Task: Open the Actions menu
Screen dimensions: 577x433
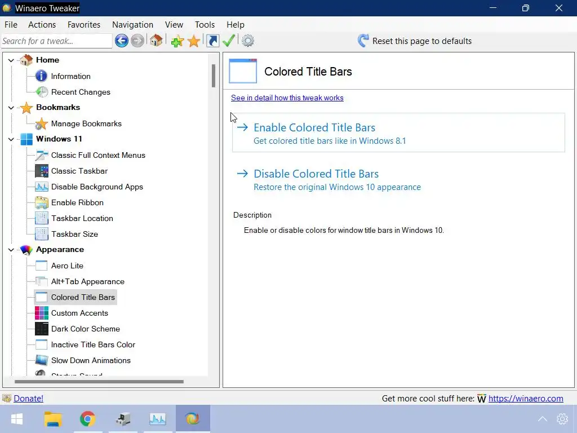Action: (42, 25)
